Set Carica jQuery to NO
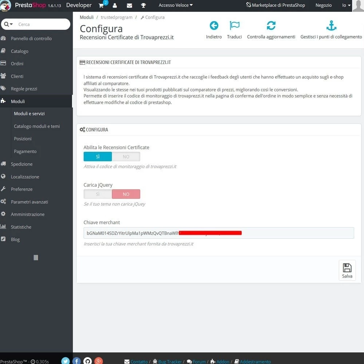Image resolution: width=364 pixels, height=364 pixels. pyautogui.click(x=126, y=194)
